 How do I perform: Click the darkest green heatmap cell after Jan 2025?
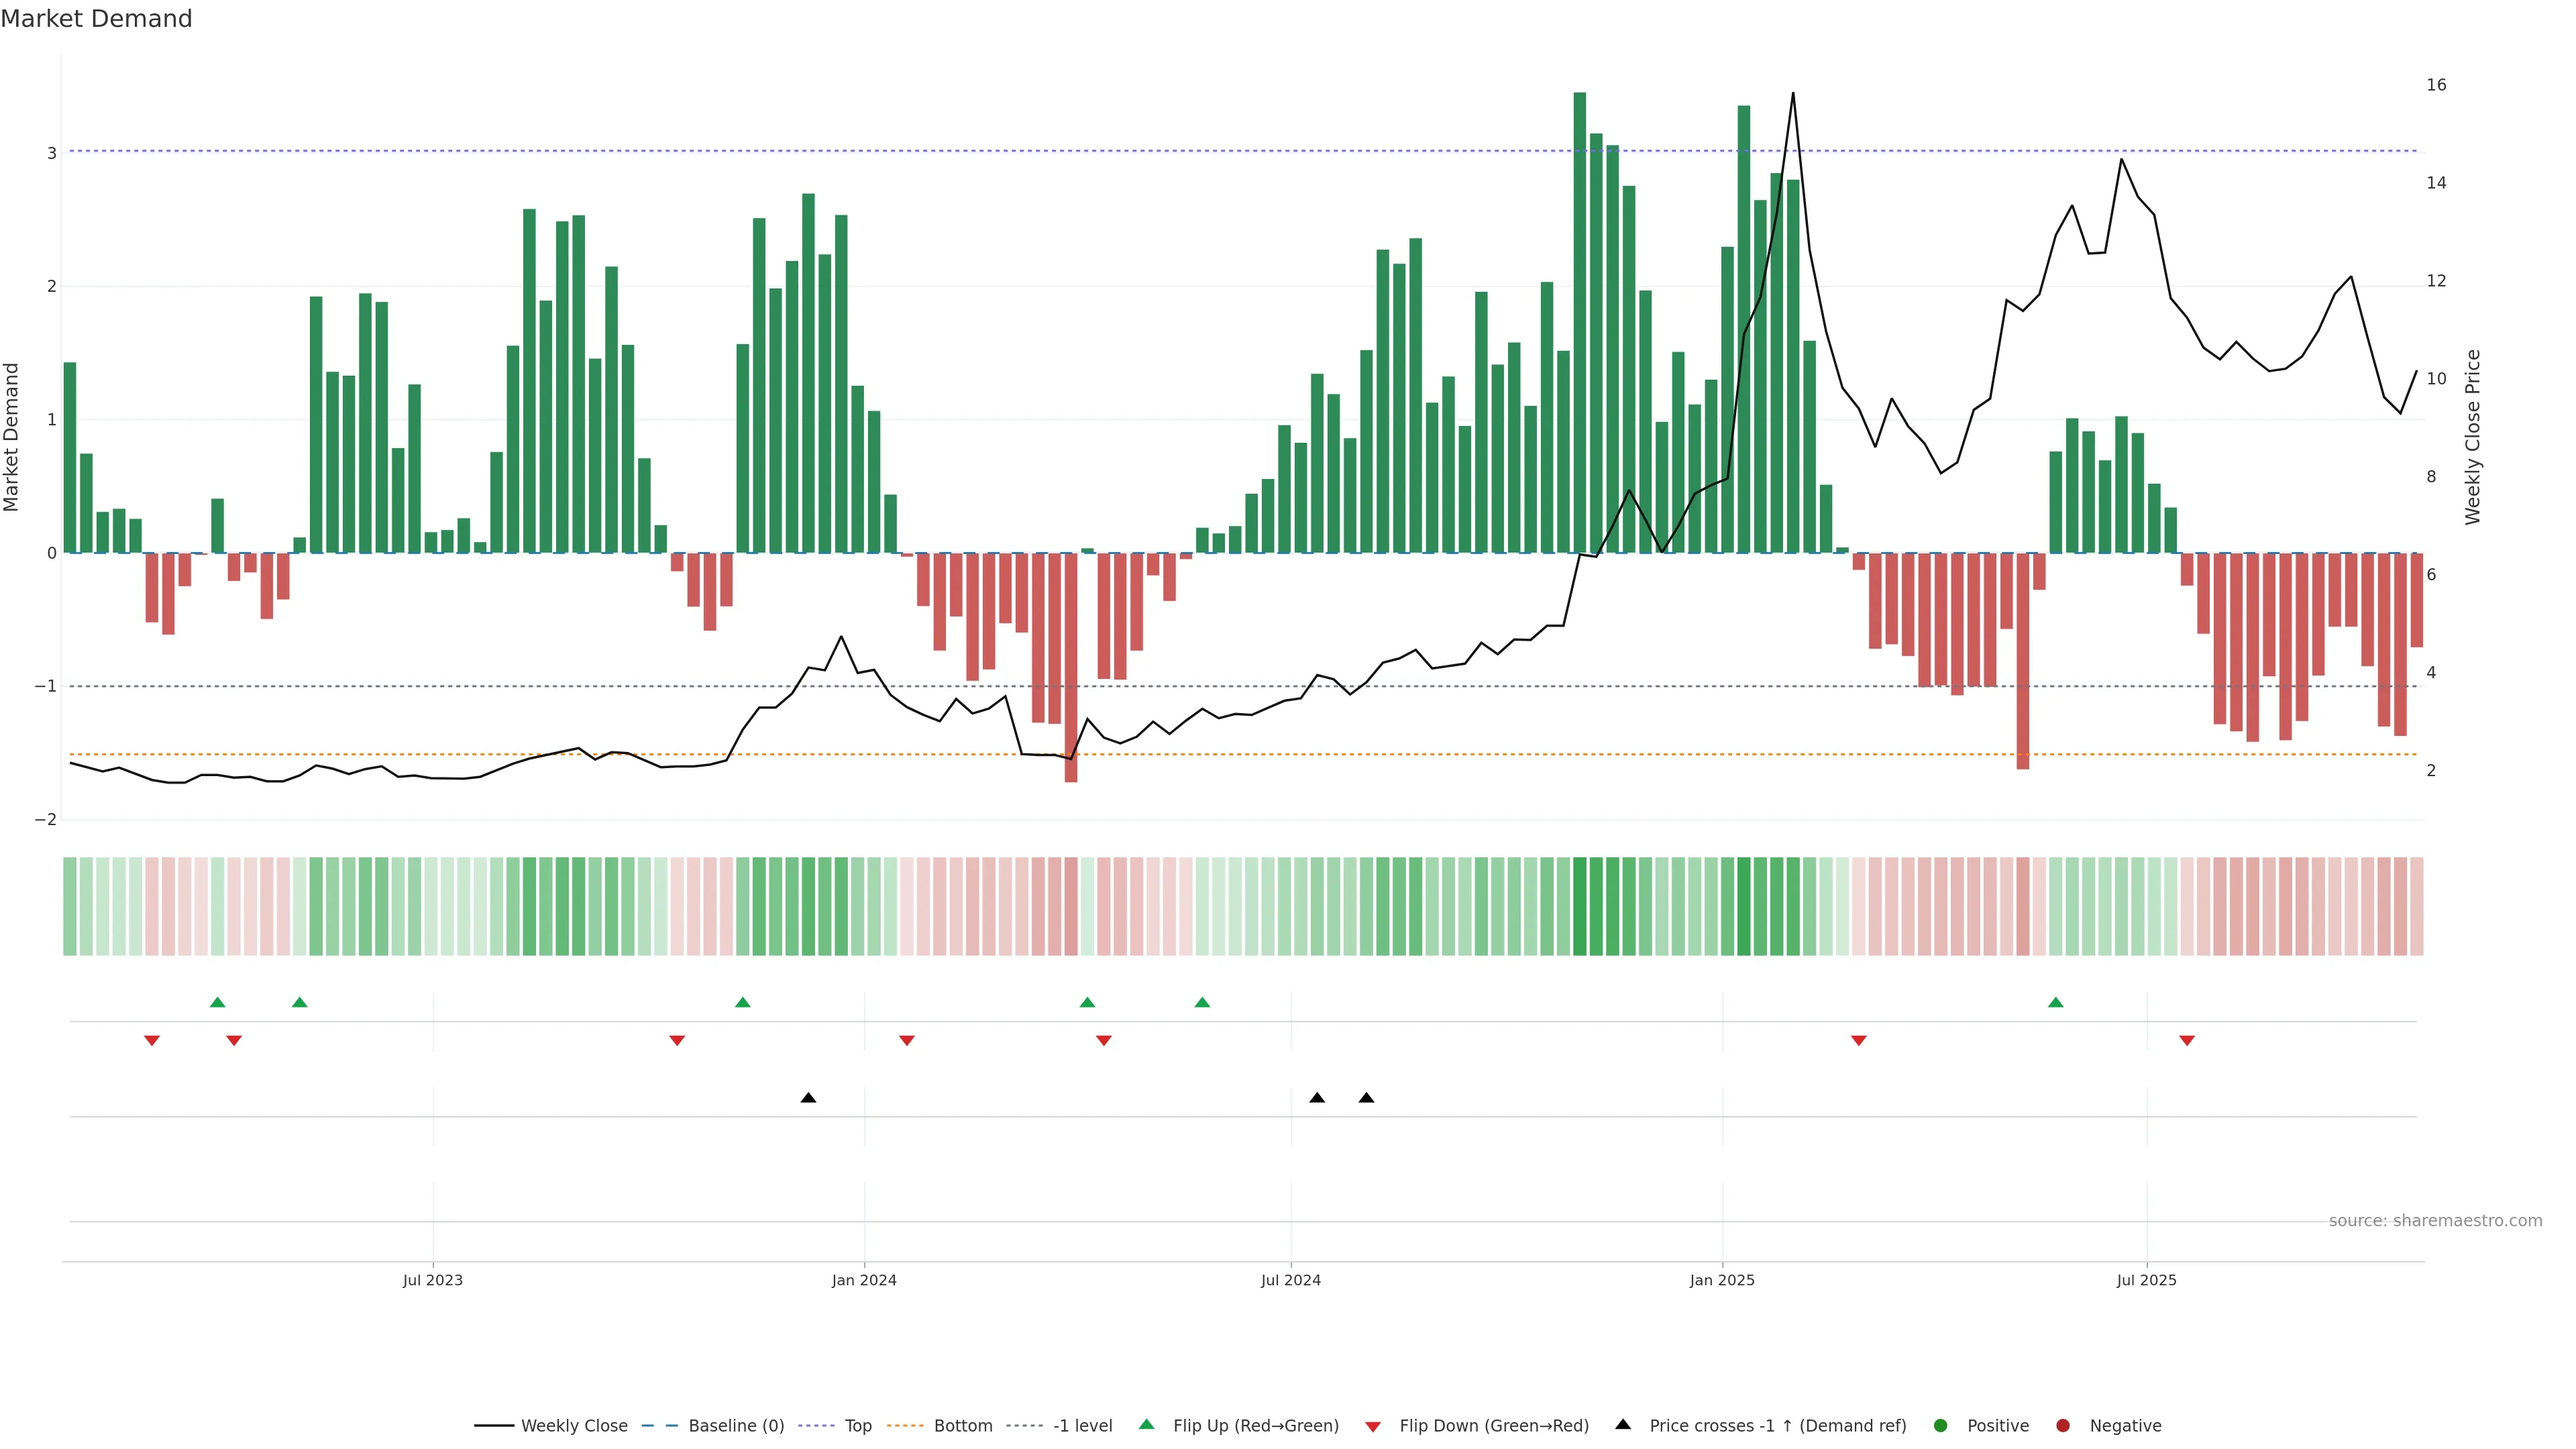1743,906
